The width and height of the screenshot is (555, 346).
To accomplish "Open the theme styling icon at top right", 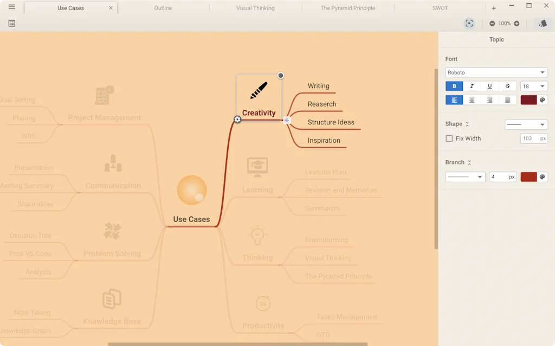I will [543, 23].
